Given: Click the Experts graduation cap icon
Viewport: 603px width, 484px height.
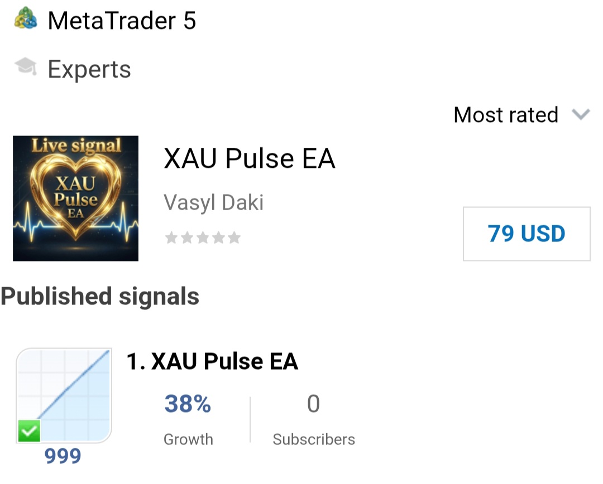Looking at the screenshot, I should 26,68.
